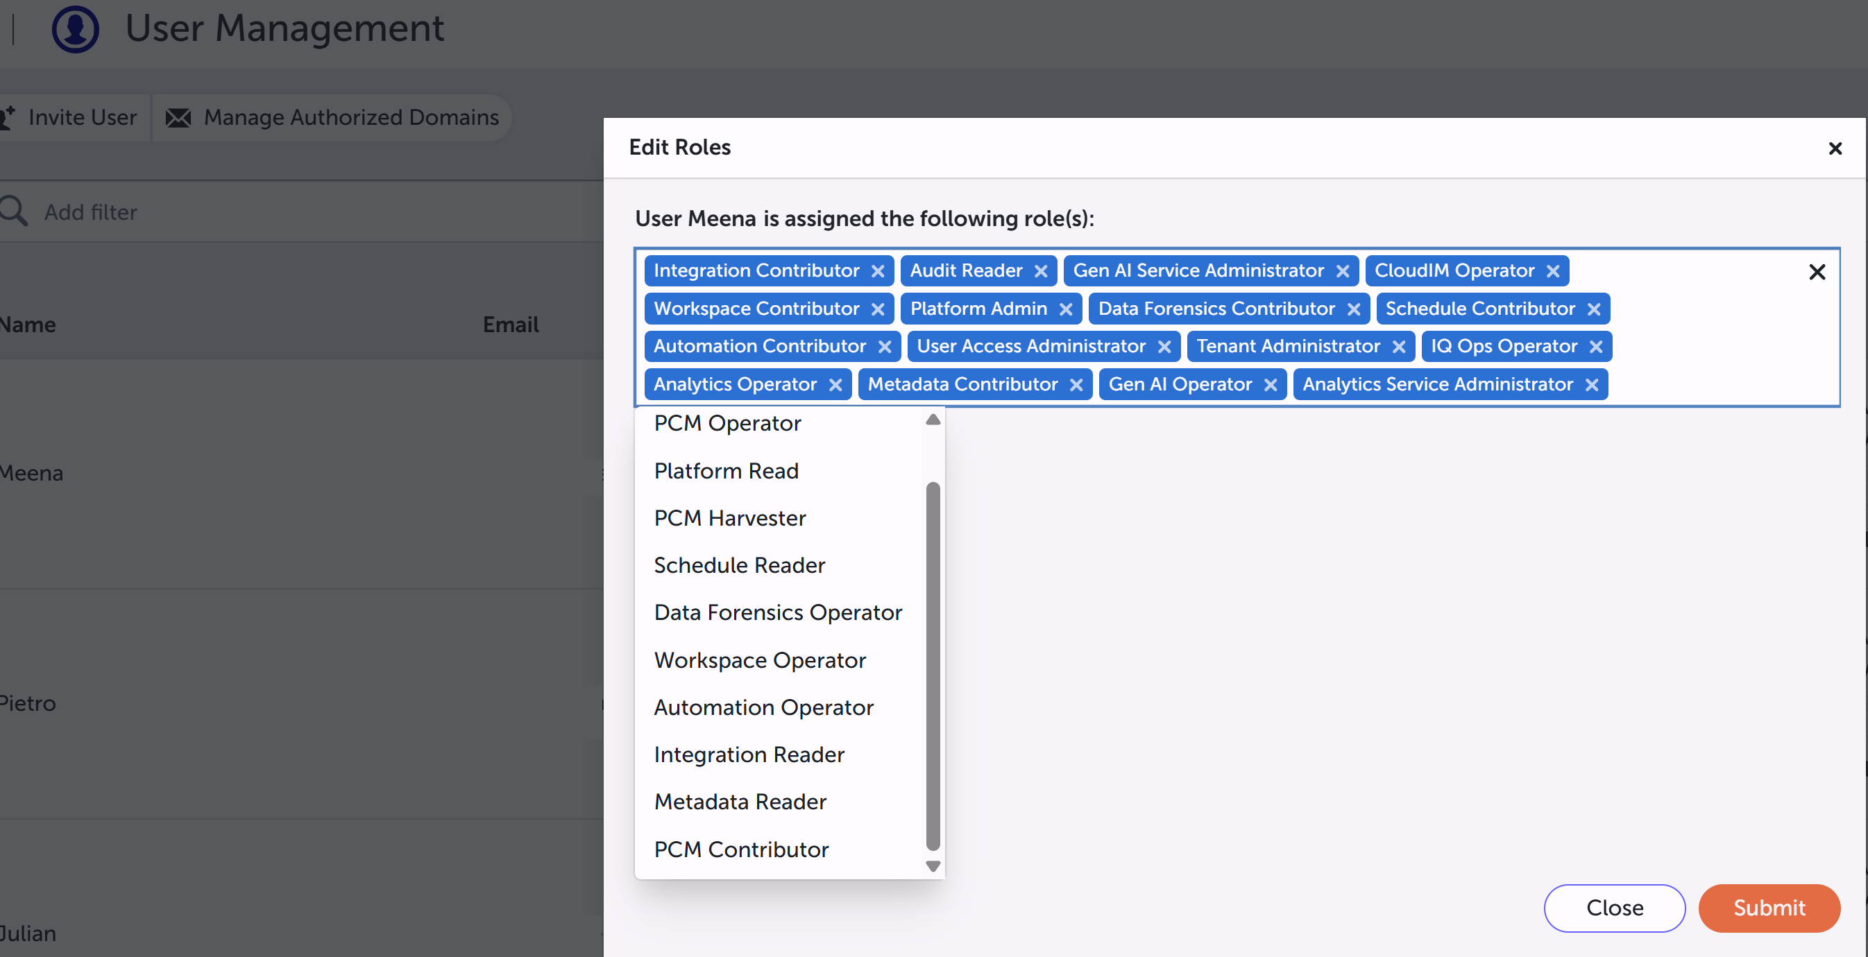
Task: Remove Analytics Service Administrator role tag
Action: (1591, 385)
